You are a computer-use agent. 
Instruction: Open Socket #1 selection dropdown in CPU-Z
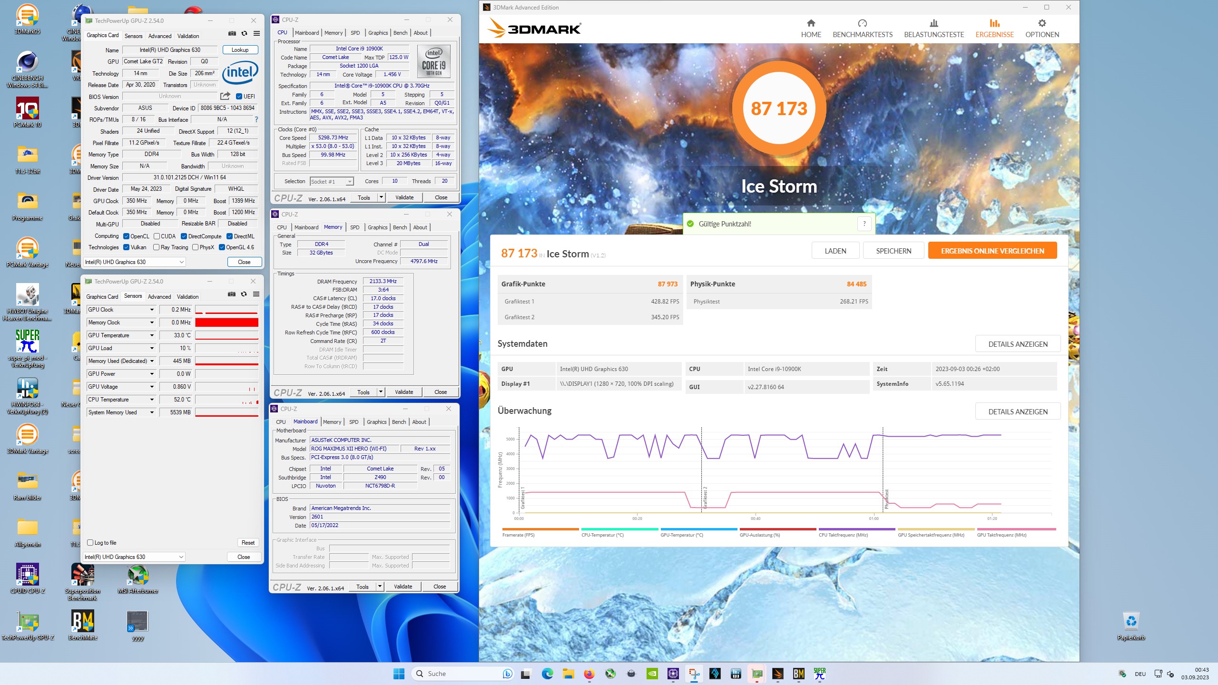tap(332, 181)
